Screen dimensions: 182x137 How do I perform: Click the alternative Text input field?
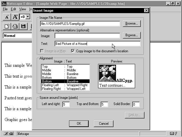pos(97,44)
